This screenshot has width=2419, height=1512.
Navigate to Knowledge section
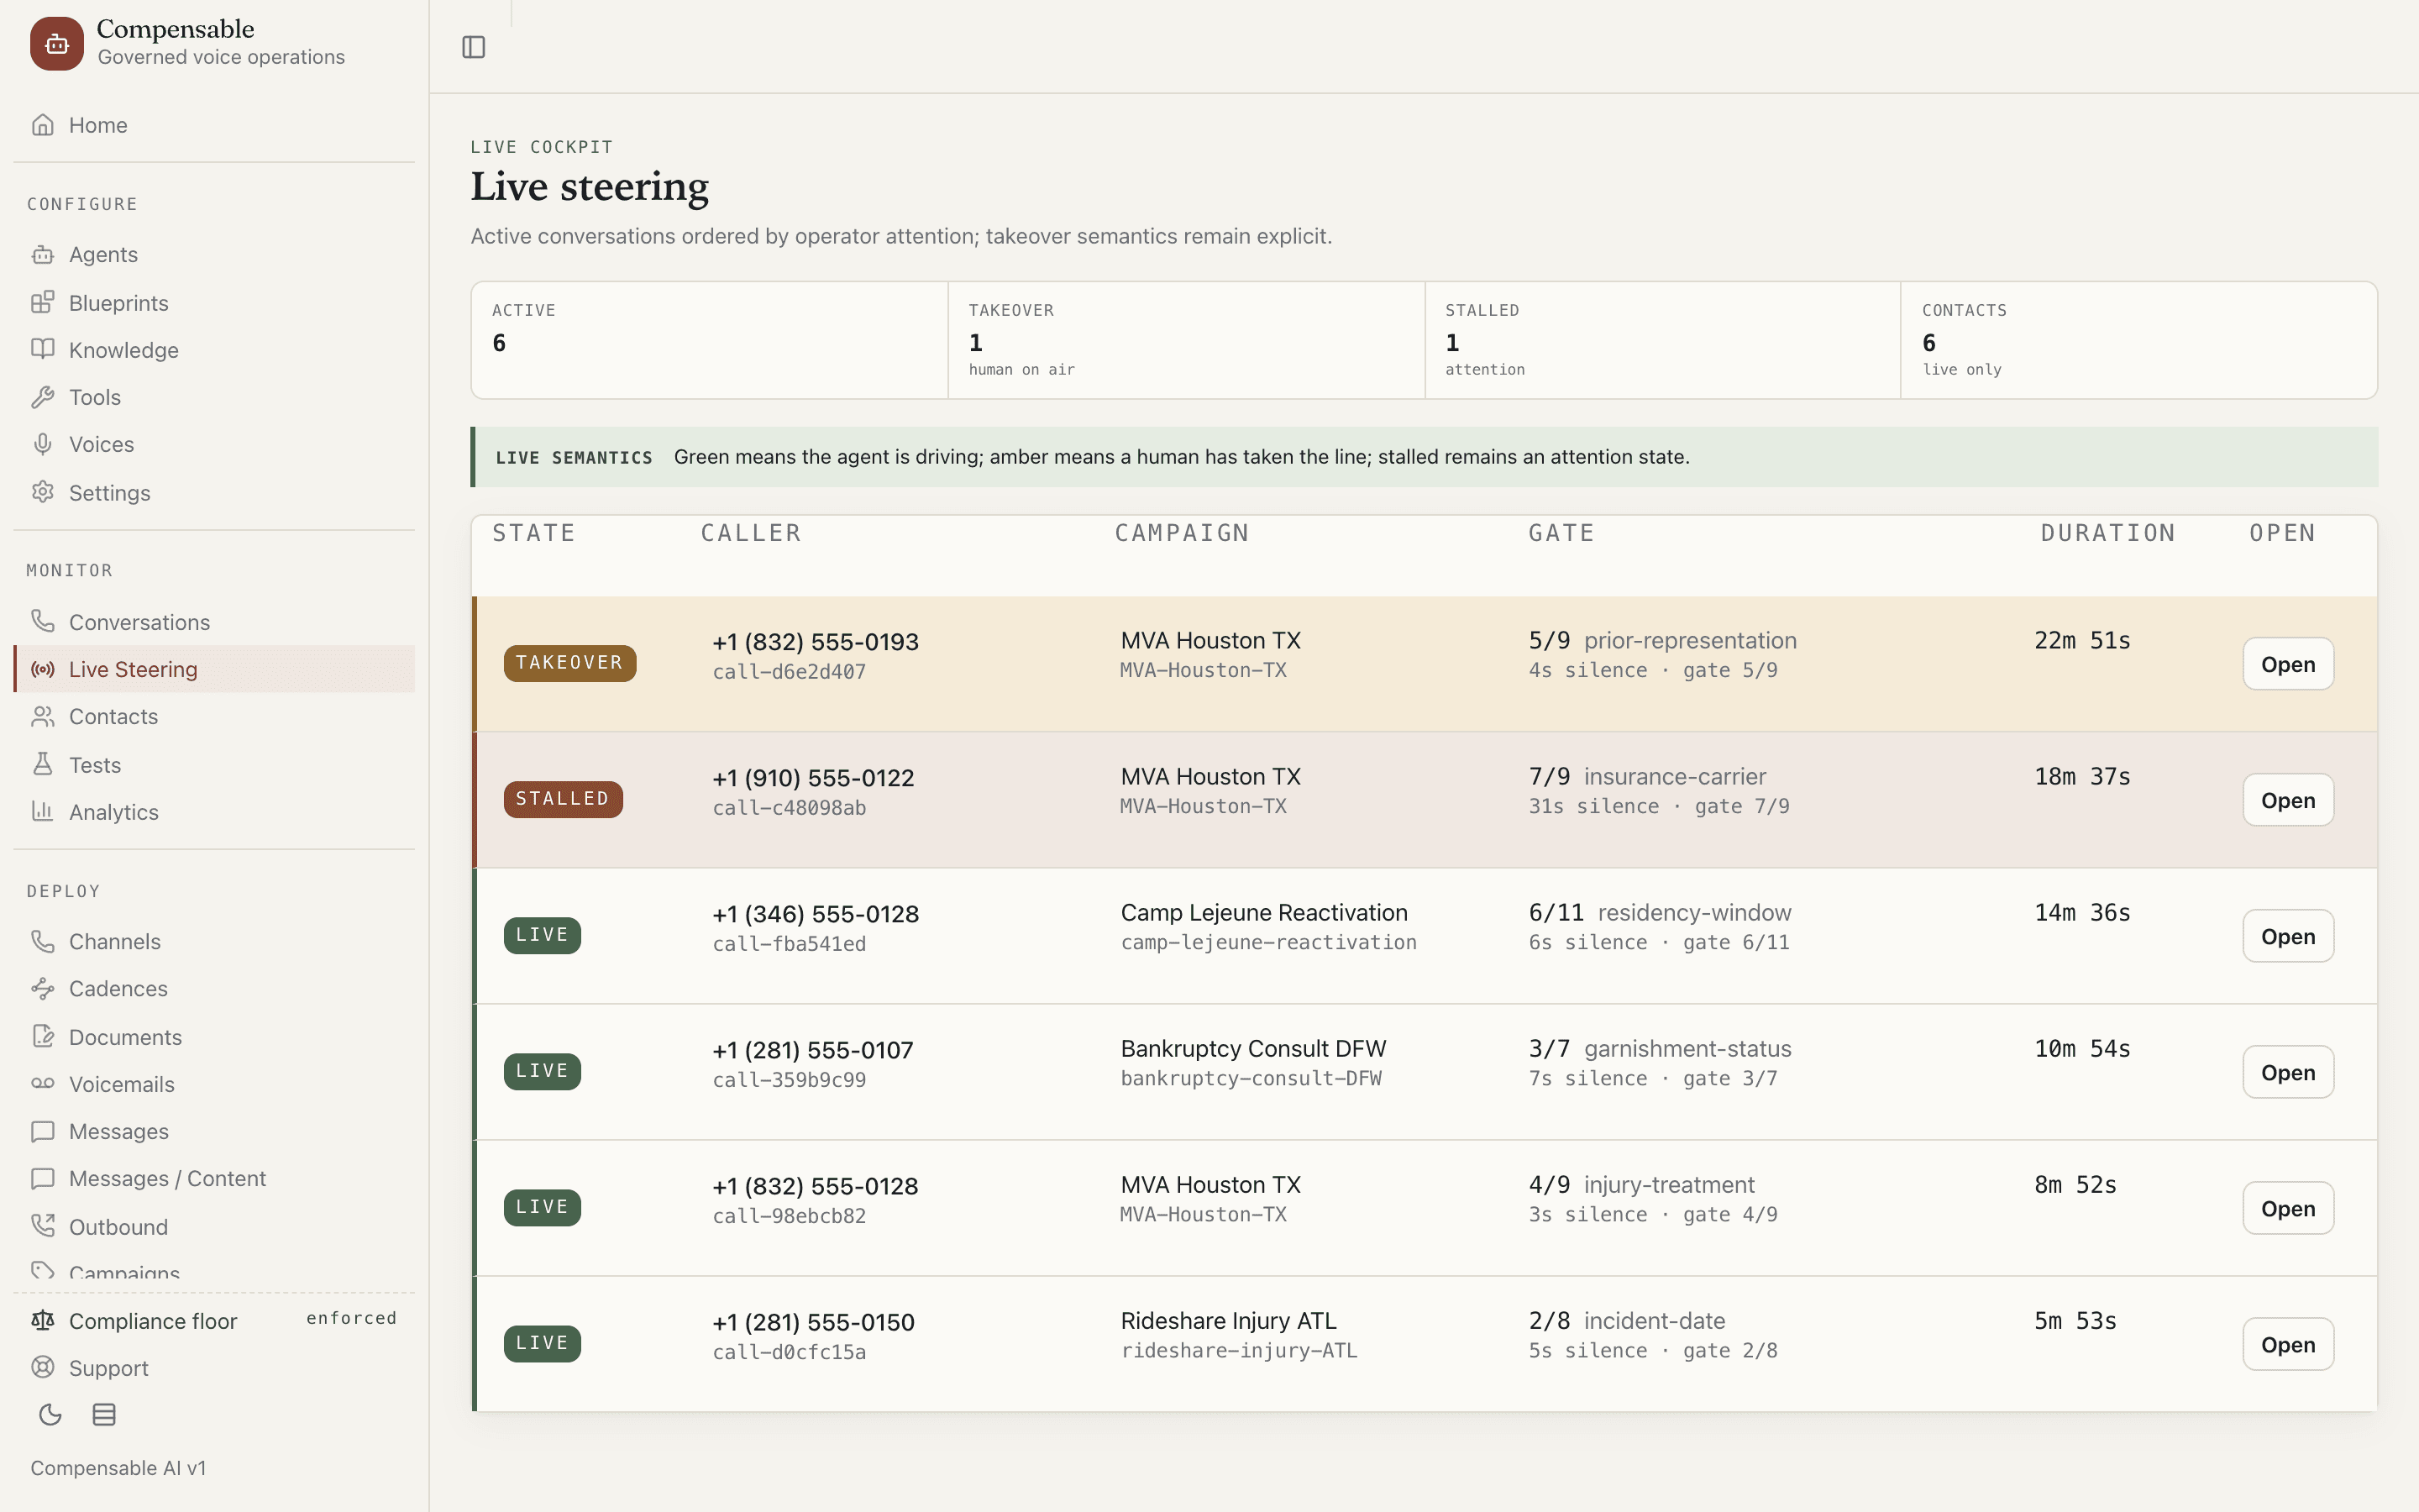click(214, 350)
